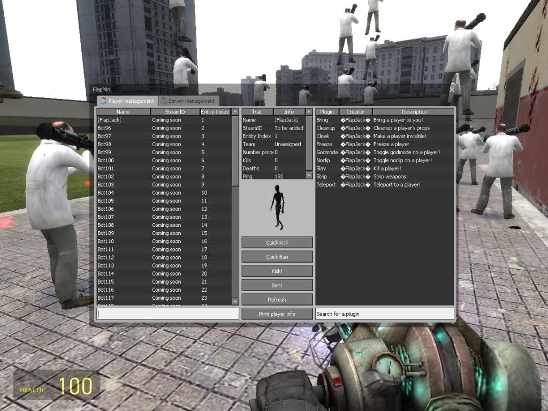The width and height of the screenshot is (548, 411).
Task: Select the Bring plugin row
Action: click(385, 120)
